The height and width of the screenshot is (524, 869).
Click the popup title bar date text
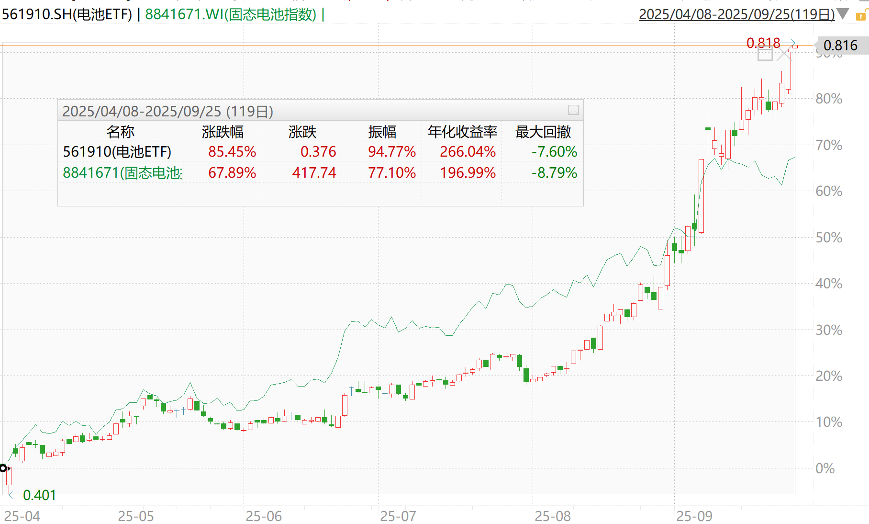tap(167, 111)
